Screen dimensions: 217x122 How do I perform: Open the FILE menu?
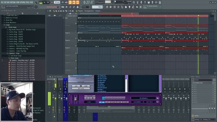(x=2, y=2)
